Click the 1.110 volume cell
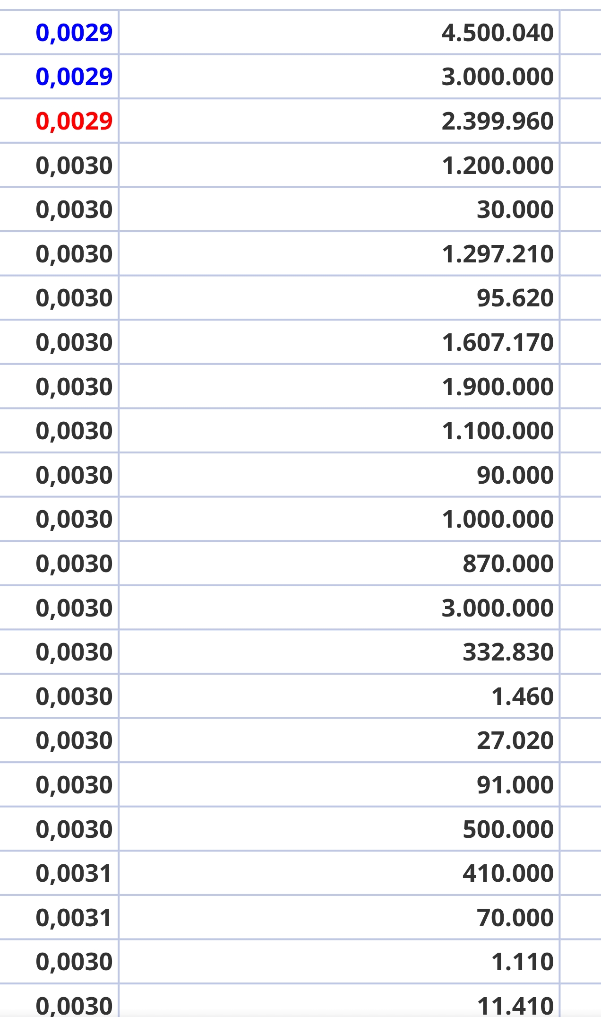Viewport: 601px width, 1017px height. coord(339,962)
